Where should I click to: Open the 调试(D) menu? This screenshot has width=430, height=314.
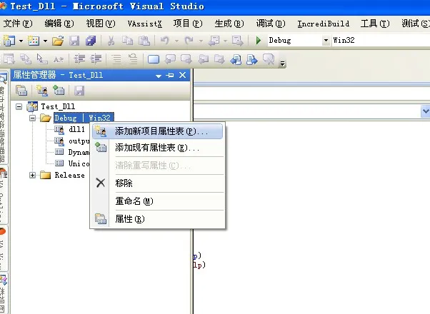point(271,24)
